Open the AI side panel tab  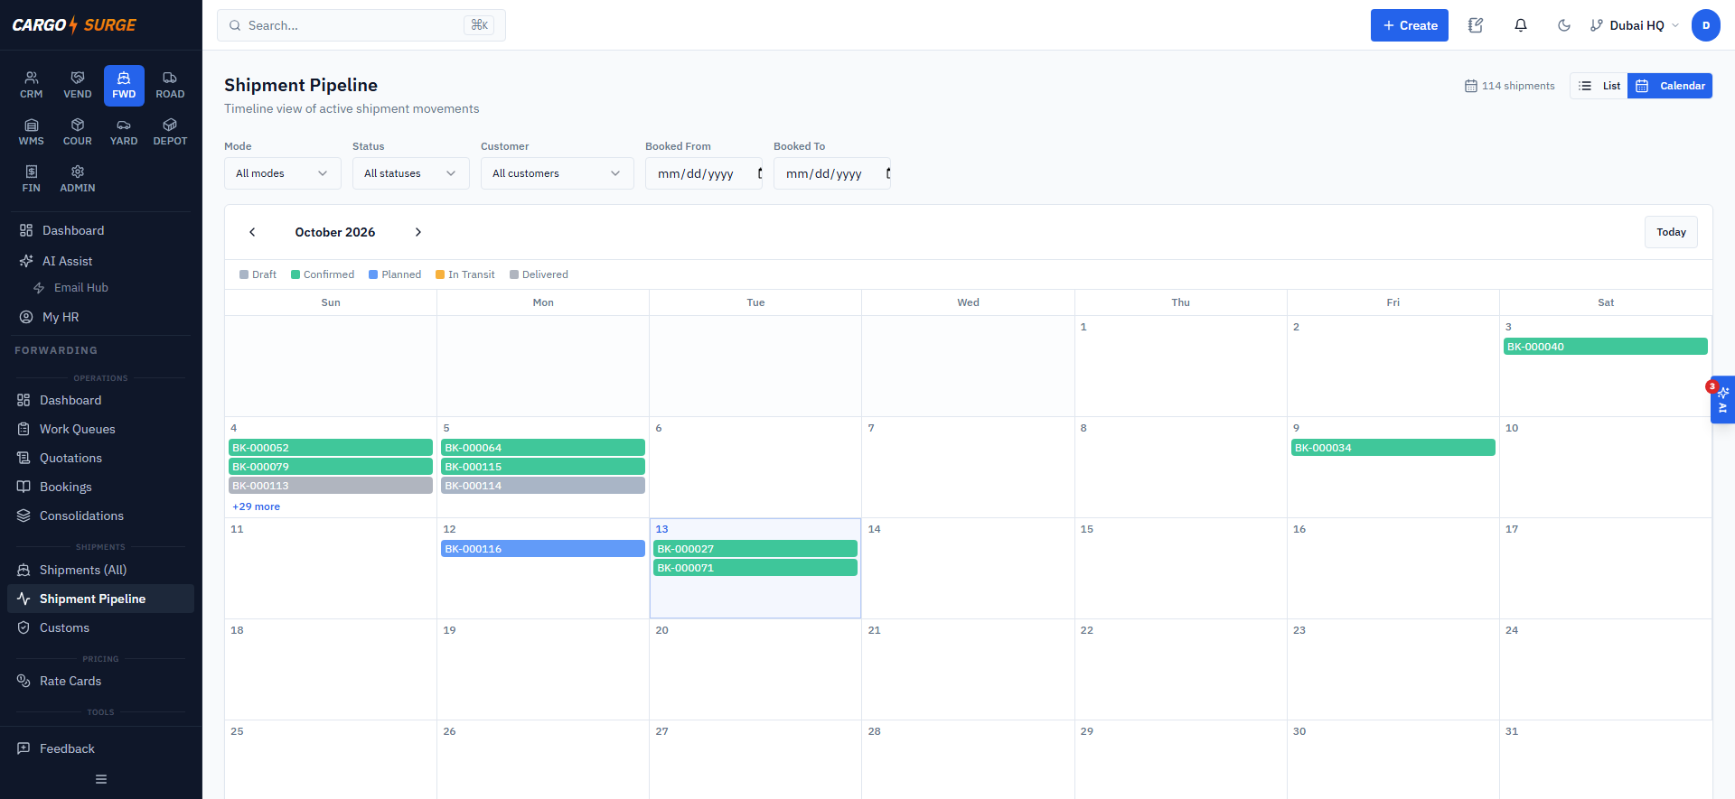1722,399
